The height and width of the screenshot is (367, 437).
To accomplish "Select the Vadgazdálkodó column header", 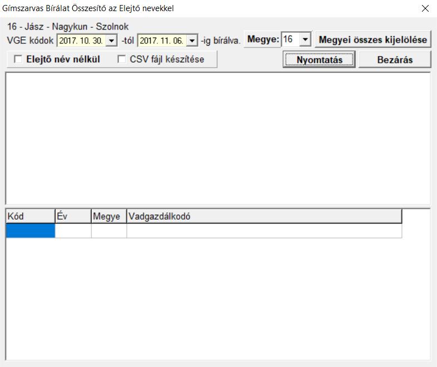I will pyautogui.click(x=264, y=216).
